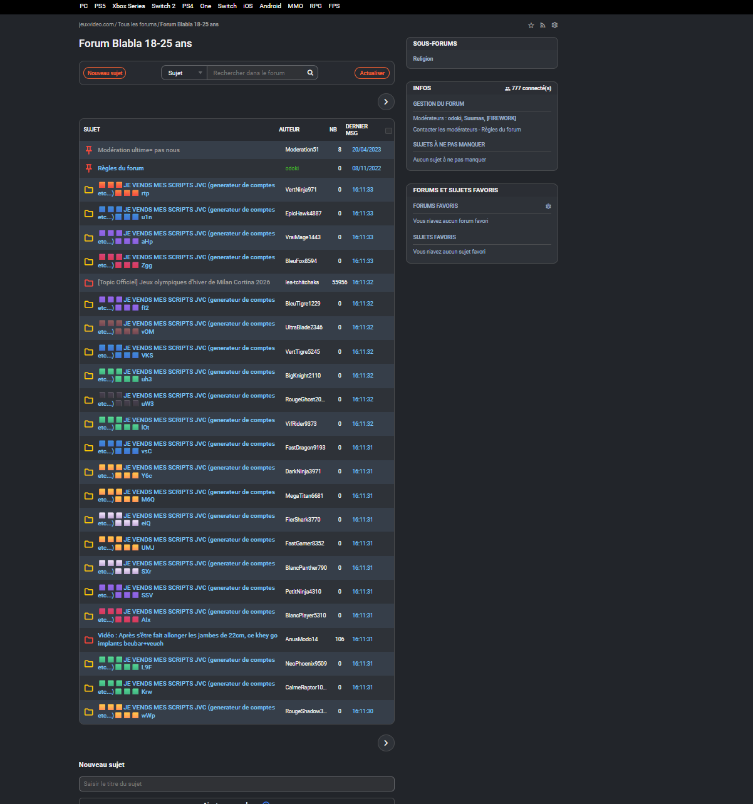The height and width of the screenshot is (804, 753).
Task: Open the RSS feed icon
Action: click(x=543, y=26)
